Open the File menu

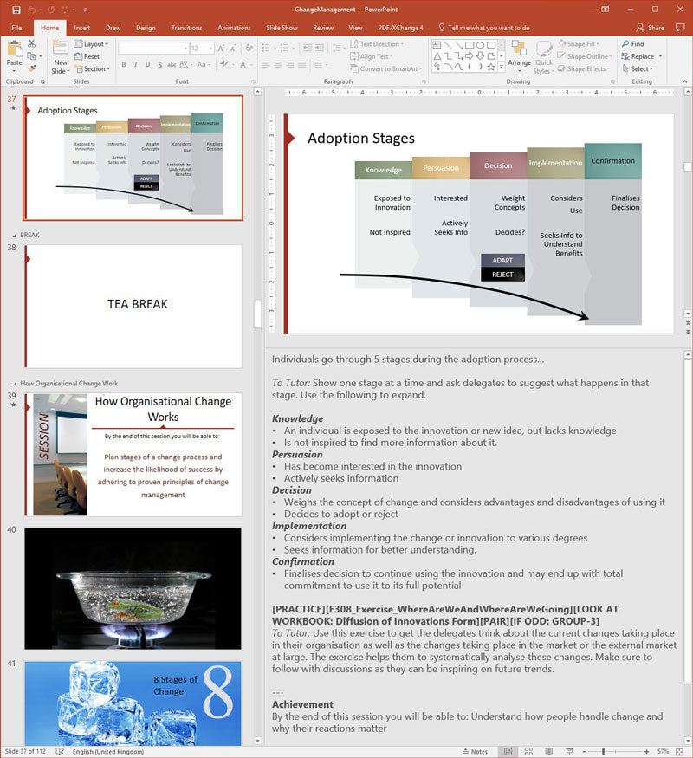16,28
